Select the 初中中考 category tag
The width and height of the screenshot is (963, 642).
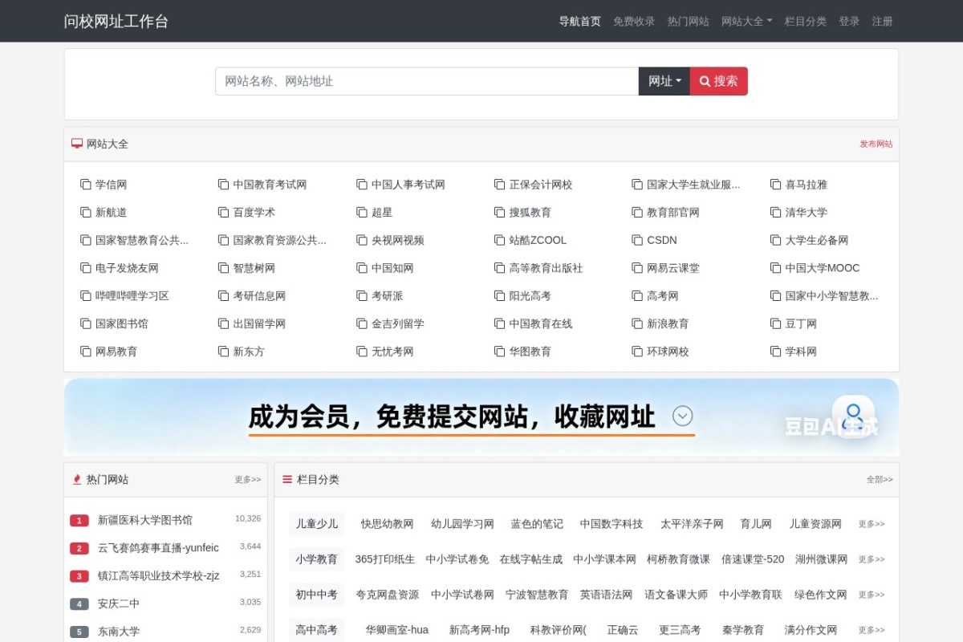tap(316, 595)
